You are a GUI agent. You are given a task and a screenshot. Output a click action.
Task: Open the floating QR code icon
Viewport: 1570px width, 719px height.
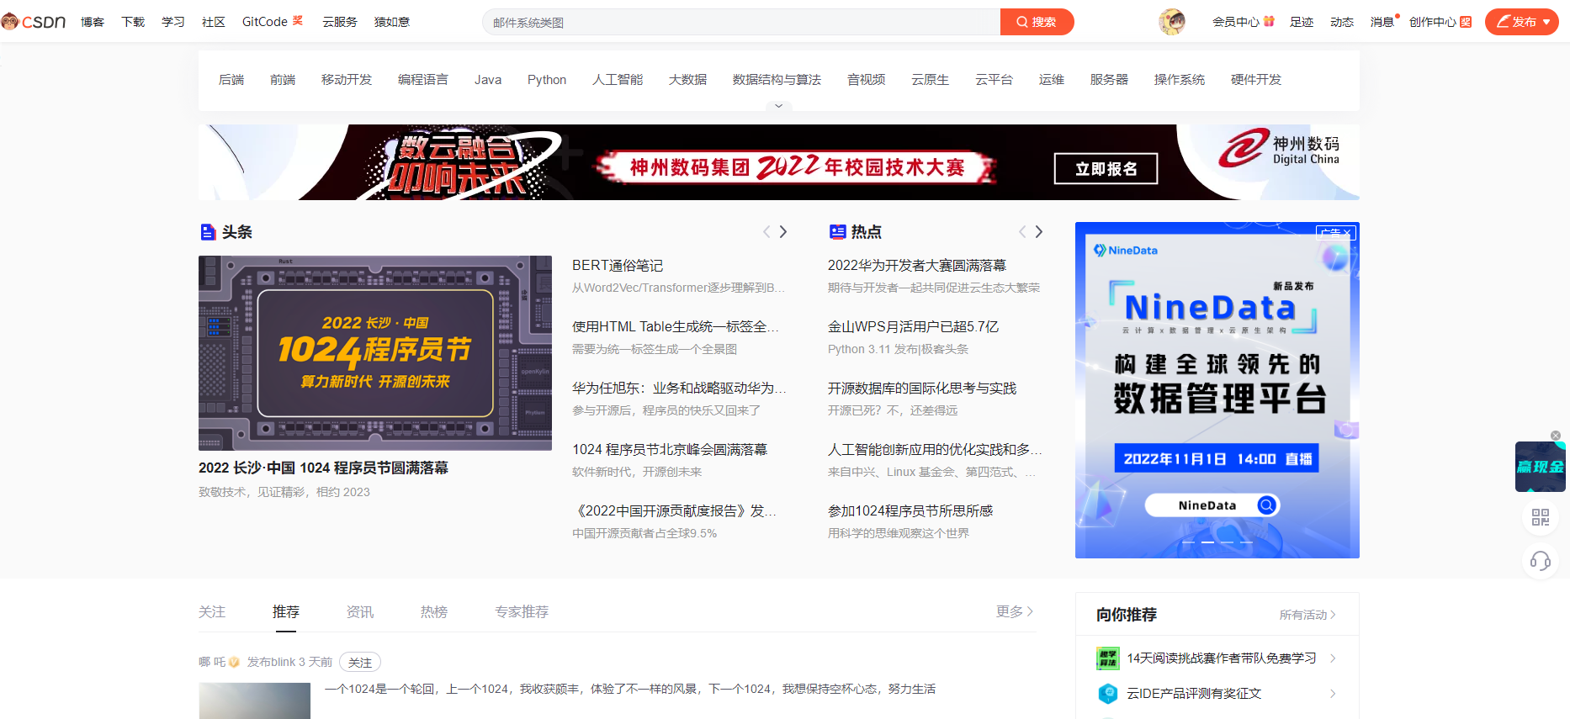tap(1541, 517)
